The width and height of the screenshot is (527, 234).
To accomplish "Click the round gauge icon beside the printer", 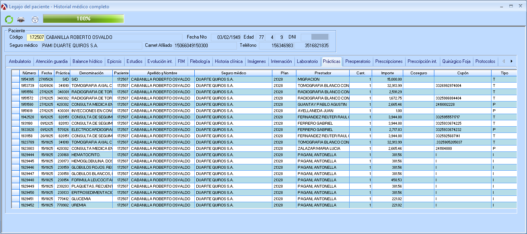I will (35, 19).
